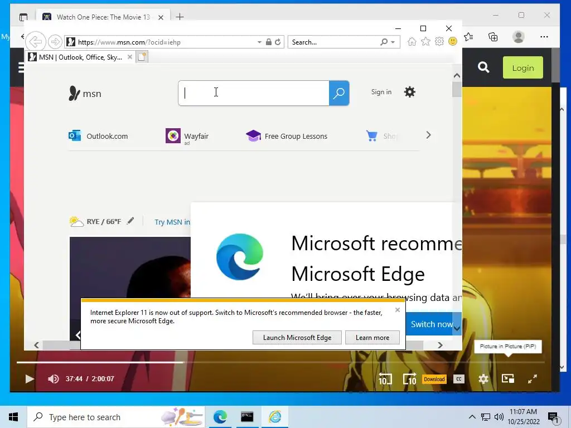Open Edge Favorites icon in toolbar
The image size is (571, 428).
point(468,37)
